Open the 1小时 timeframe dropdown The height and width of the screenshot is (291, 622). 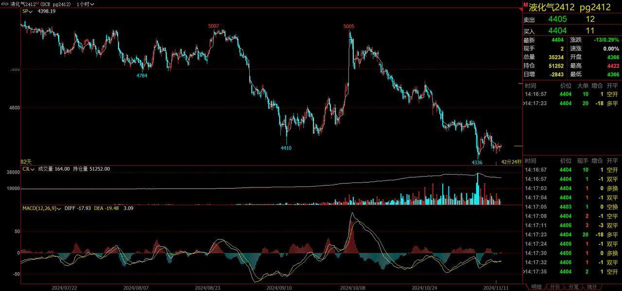tap(86, 4)
